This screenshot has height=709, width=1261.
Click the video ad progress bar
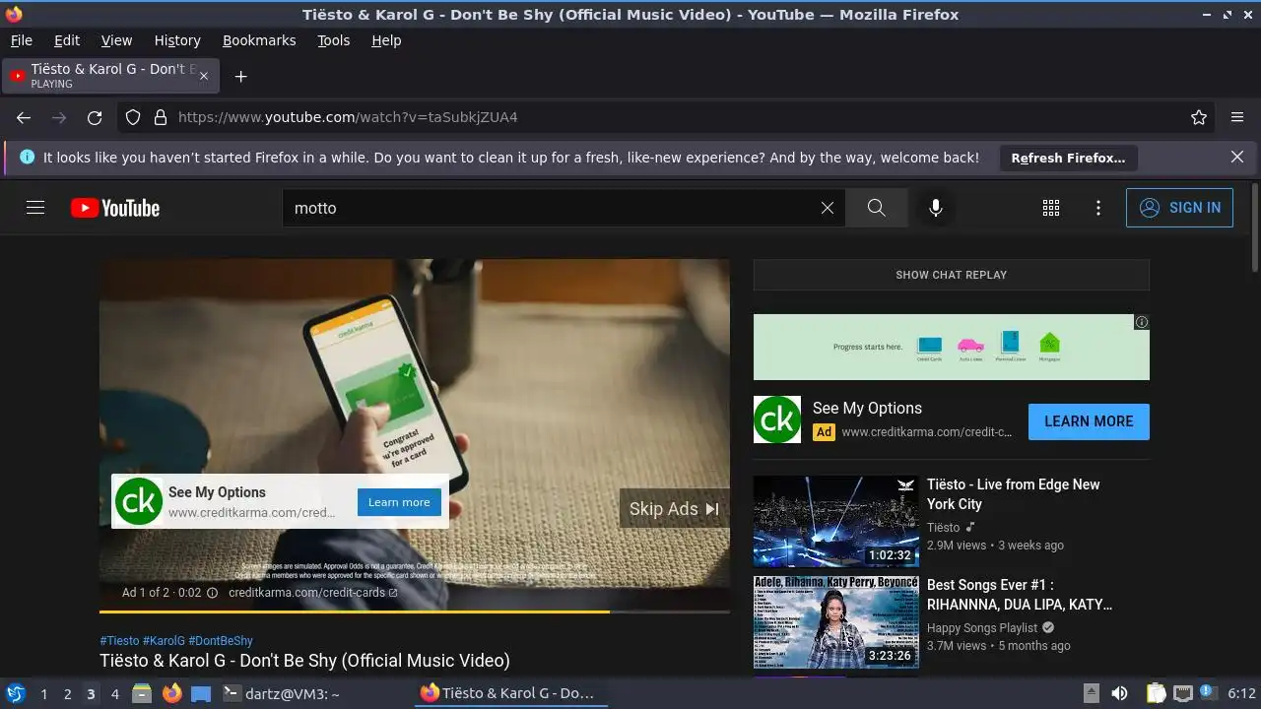415,612
